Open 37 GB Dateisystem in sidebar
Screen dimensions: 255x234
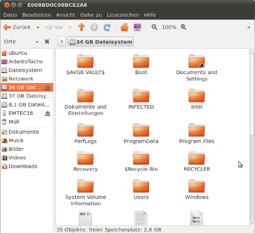[x=27, y=96]
